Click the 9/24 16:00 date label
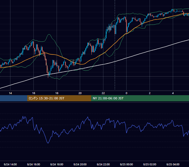 pos(34,164)
